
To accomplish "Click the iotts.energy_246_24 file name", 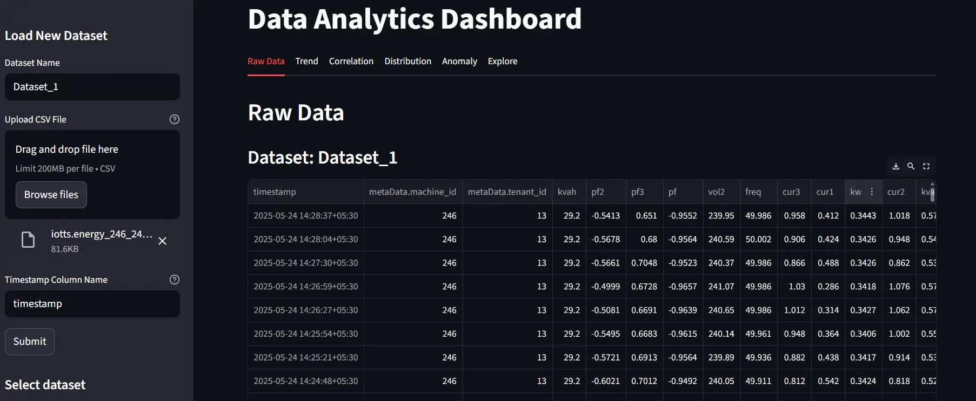I will pos(102,234).
